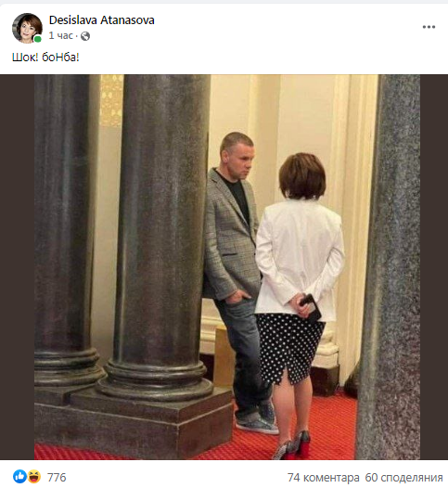Image resolution: width=448 pixels, height=488 pixels.
Task: Show the 60 споделяния shares list
Action: pos(403,477)
